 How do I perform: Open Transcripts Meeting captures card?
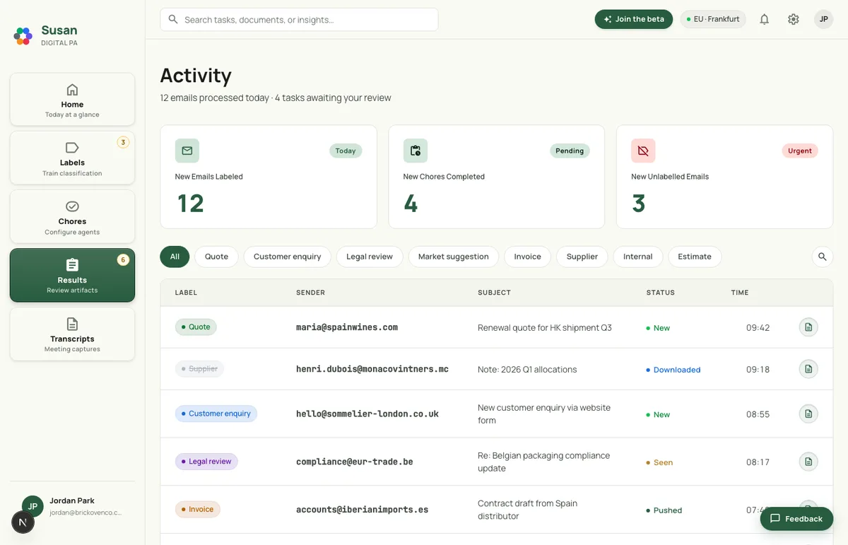tap(72, 334)
